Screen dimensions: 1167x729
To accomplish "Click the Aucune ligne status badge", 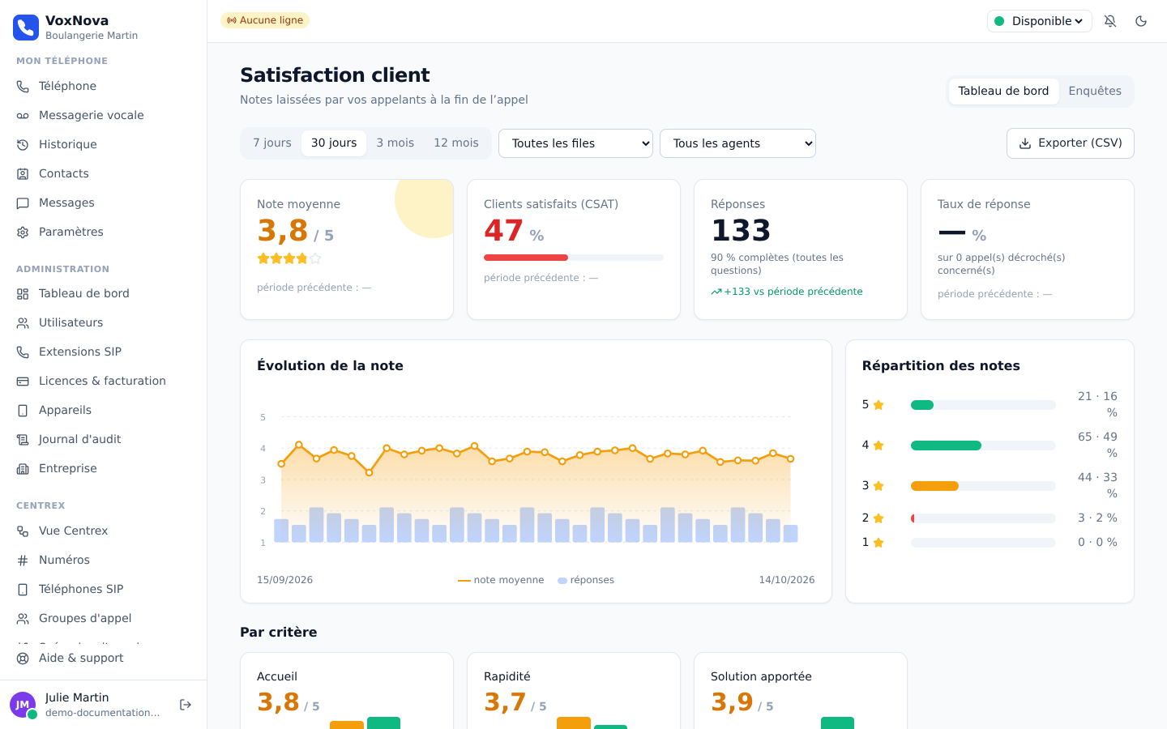I will click(265, 20).
